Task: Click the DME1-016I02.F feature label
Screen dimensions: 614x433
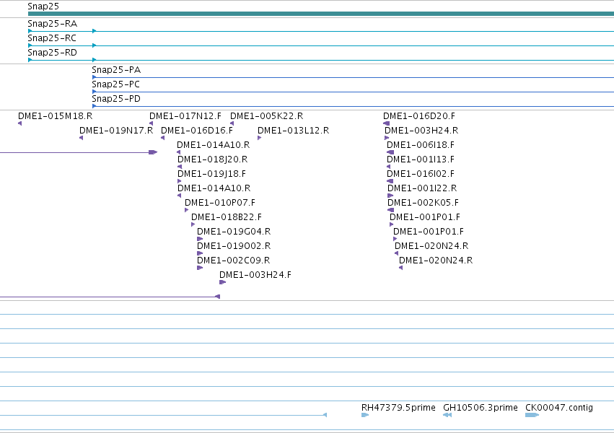Action: click(x=421, y=174)
